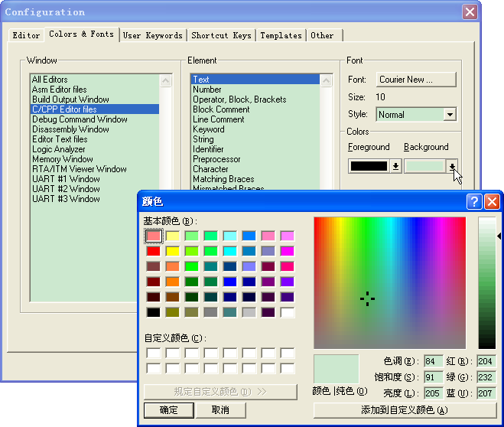Select the first empty custom color slot
Image resolution: width=504 pixels, height=427 pixels.
pos(154,353)
